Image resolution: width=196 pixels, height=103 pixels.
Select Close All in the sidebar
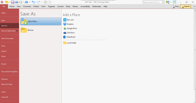point(9,97)
